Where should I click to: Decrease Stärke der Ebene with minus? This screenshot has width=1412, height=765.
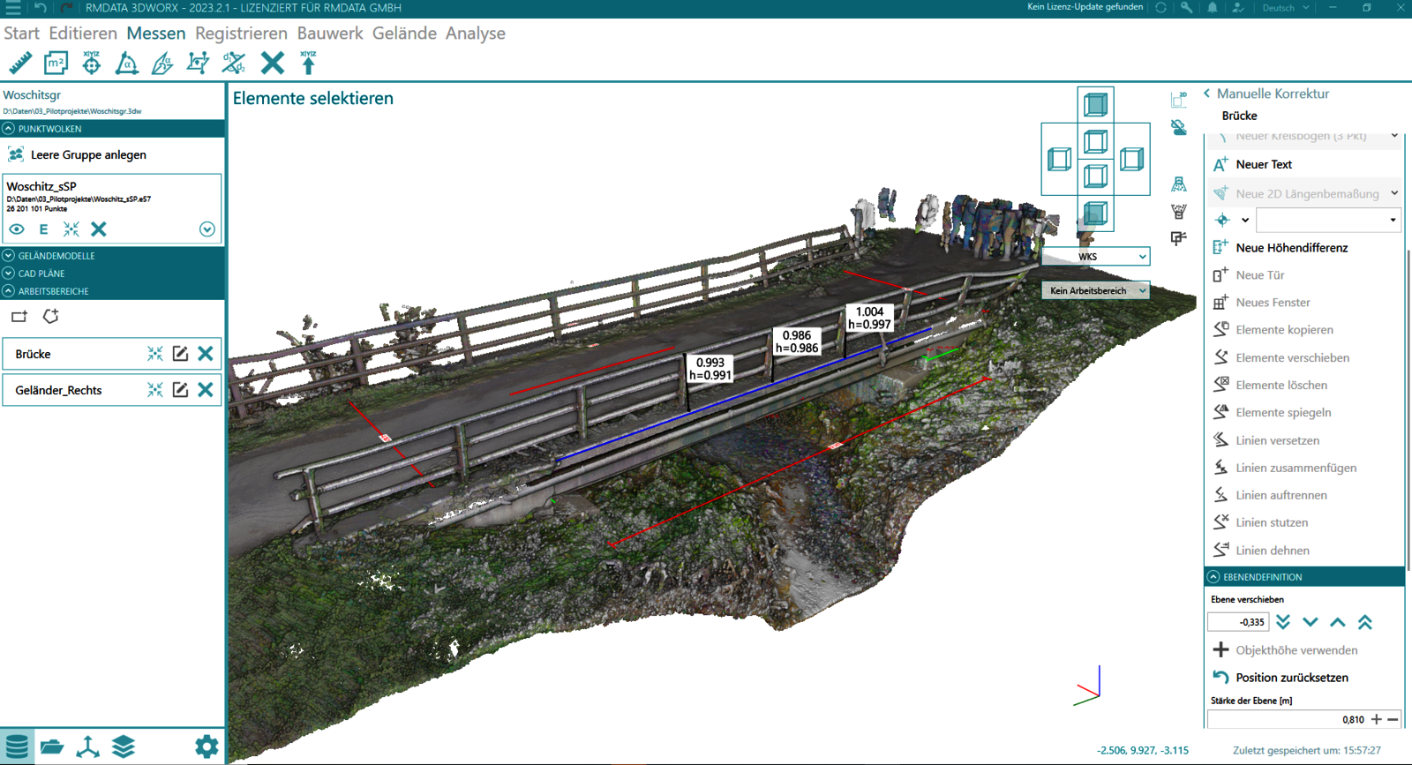(1393, 720)
